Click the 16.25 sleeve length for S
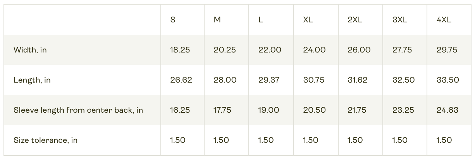 [x=180, y=110]
